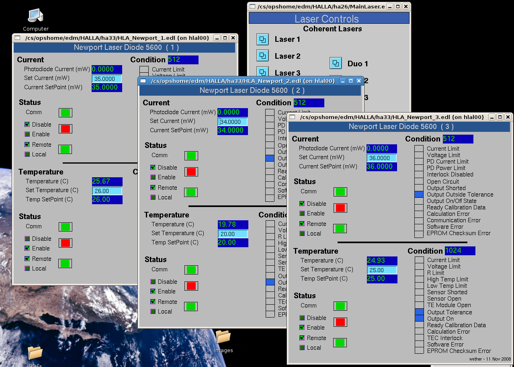Check Disable under Temperature Status in Newport 2
The height and width of the screenshot is (367, 514).
pos(153,282)
